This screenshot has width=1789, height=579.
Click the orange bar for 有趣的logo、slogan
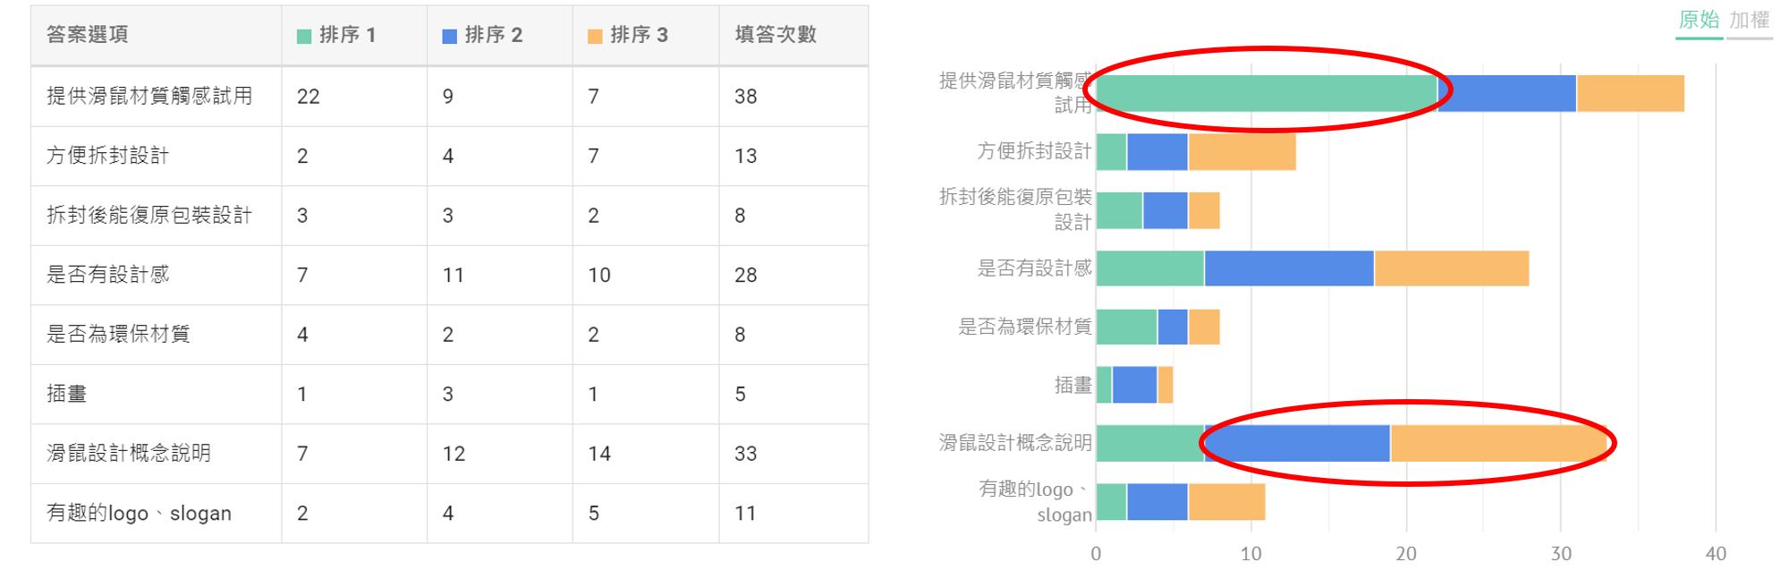(1226, 501)
